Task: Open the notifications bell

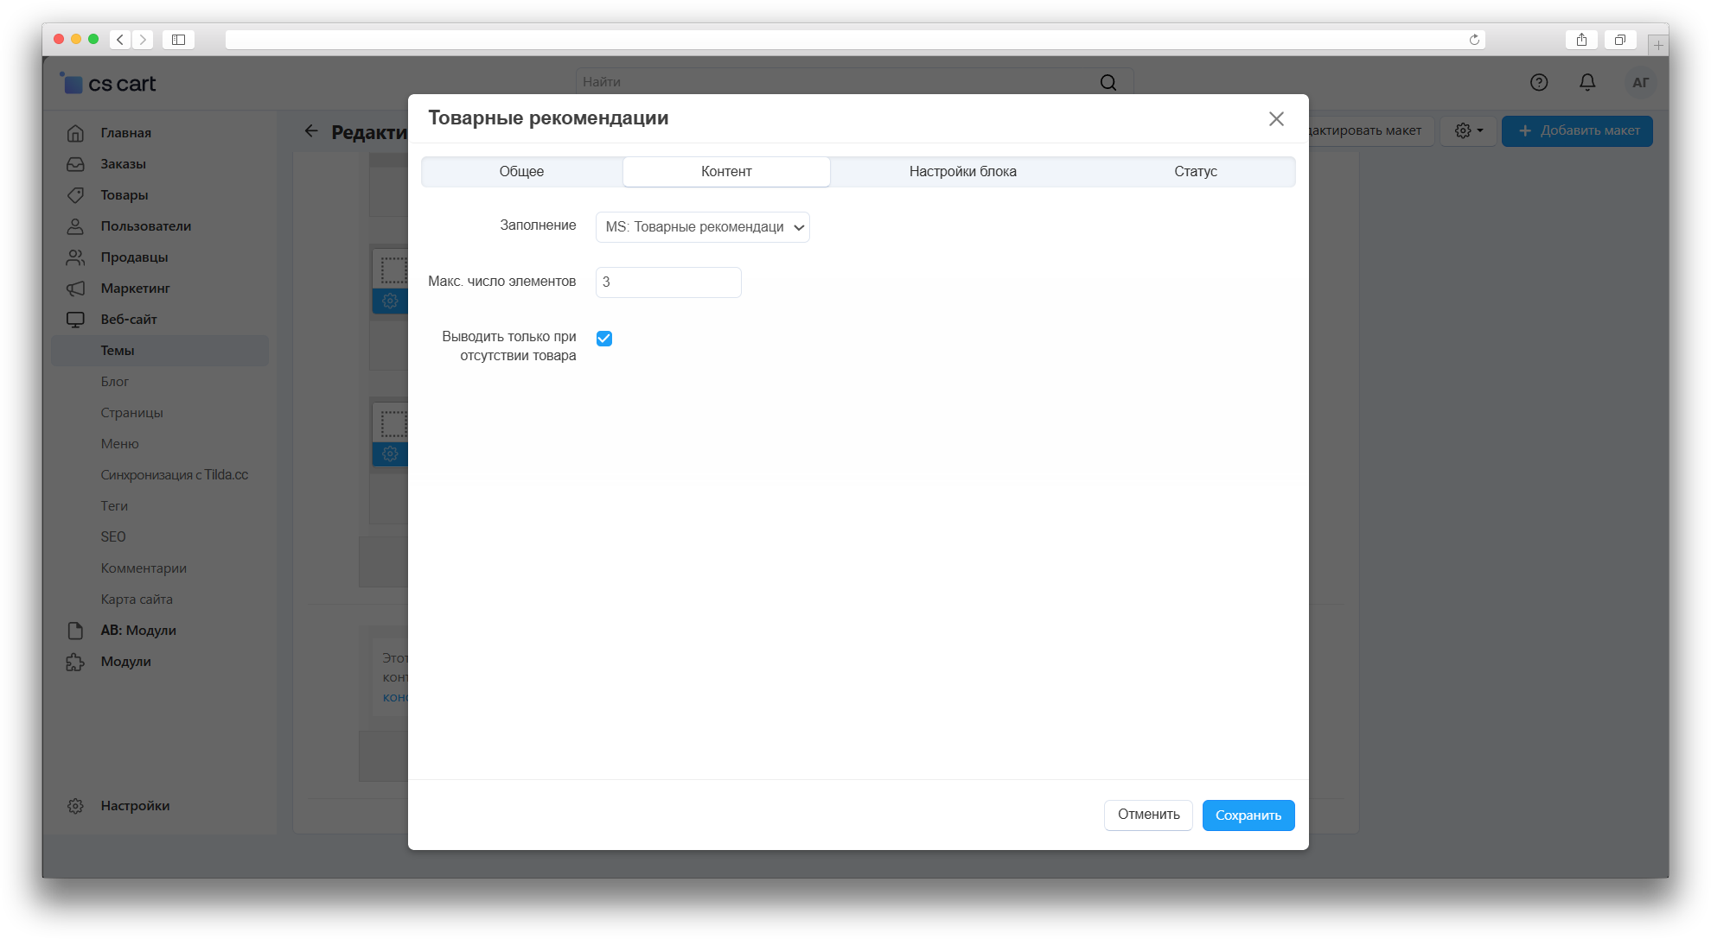Action: (x=1587, y=82)
